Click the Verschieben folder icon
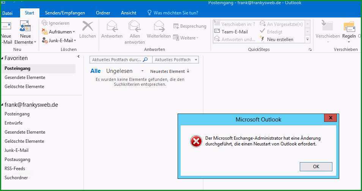This screenshot has width=362, height=191. pyautogui.click(x=327, y=26)
